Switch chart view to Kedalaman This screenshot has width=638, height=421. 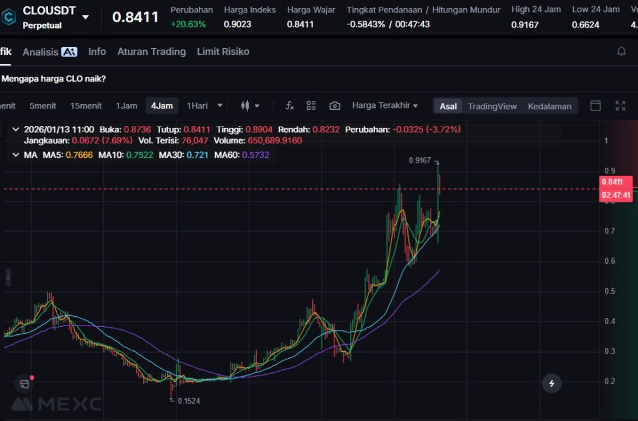pos(550,106)
